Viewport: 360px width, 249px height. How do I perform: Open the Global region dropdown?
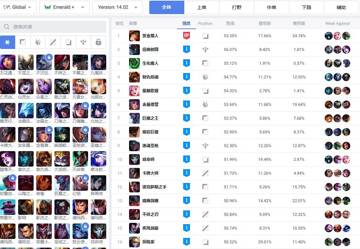click(18, 7)
